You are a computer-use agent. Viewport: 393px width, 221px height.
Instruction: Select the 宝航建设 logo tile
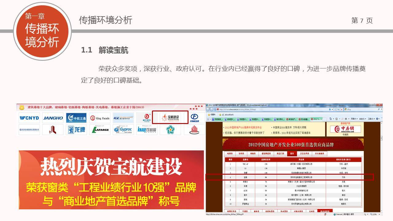(170, 118)
